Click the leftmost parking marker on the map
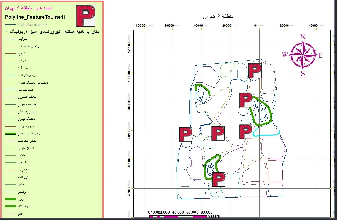 [185, 134]
